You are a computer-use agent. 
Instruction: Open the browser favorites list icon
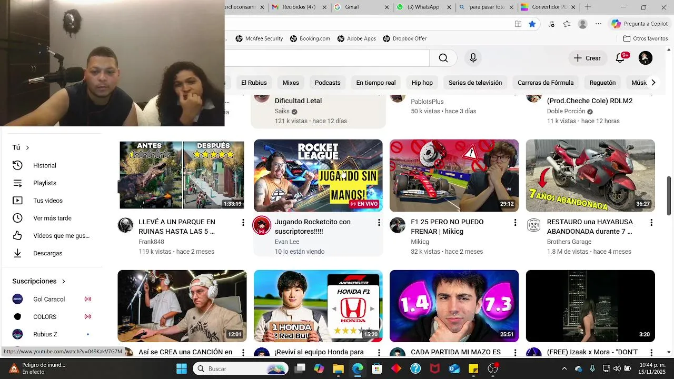pos(567,24)
